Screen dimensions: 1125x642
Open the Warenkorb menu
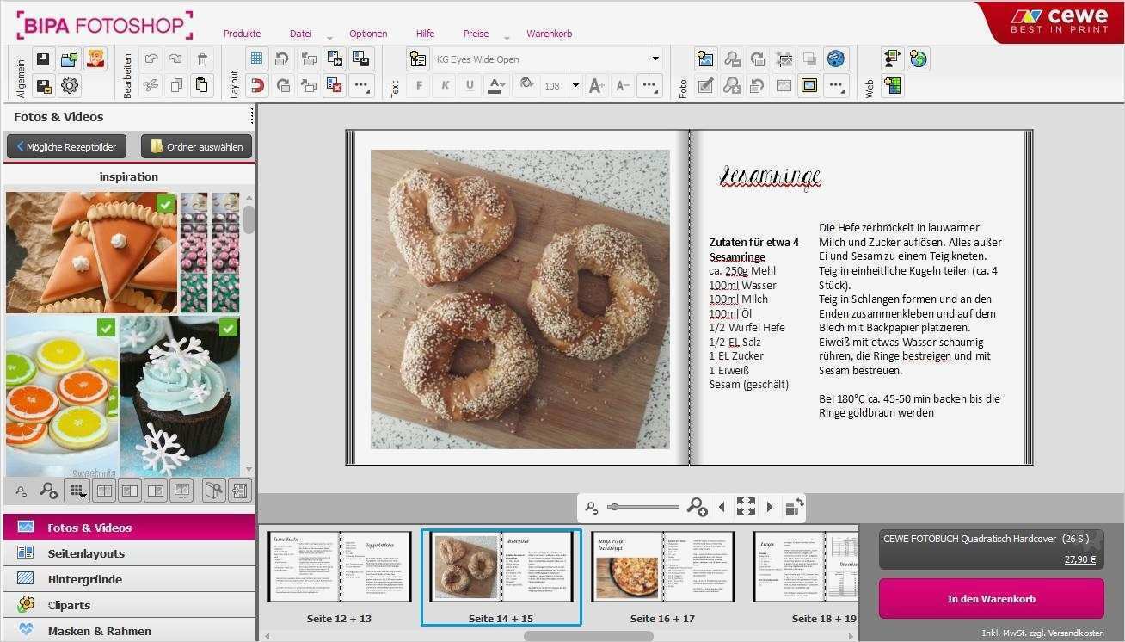[x=549, y=34]
